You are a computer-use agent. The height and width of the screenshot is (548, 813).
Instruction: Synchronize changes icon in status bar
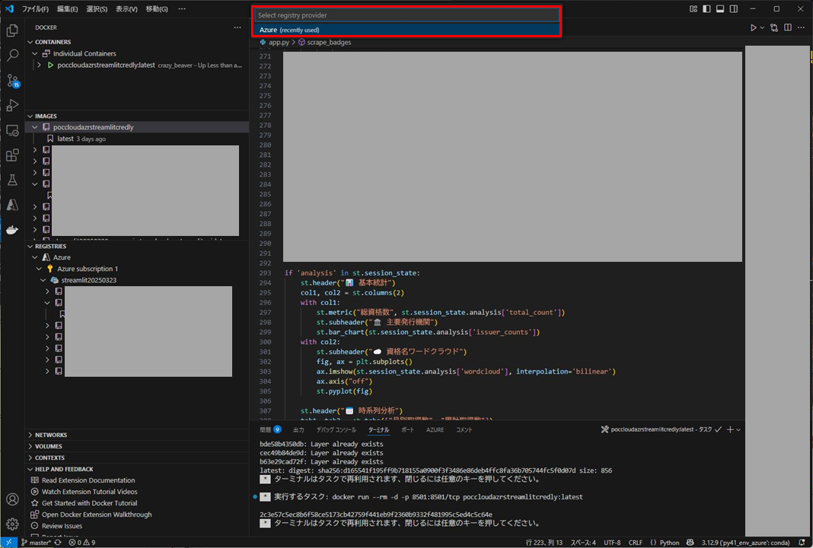point(58,543)
